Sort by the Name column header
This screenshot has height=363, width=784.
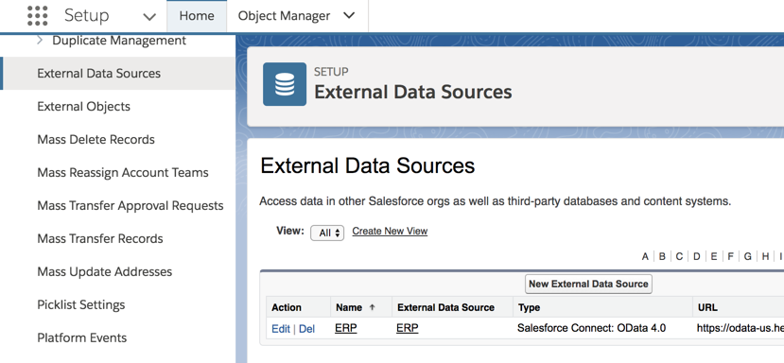[x=349, y=307]
